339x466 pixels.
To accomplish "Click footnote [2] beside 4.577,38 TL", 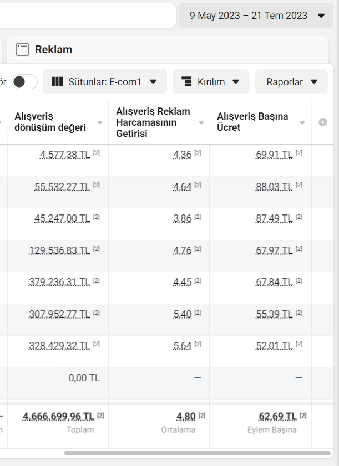I will [x=97, y=153].
